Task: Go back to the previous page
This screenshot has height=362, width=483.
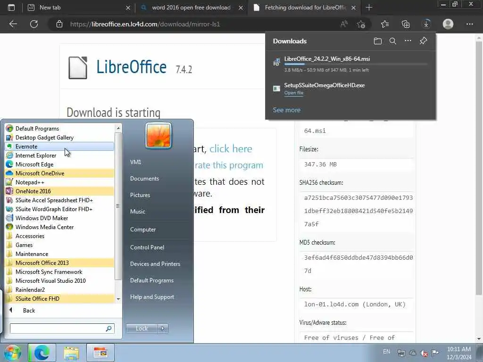Action: [x=13, y=24]
